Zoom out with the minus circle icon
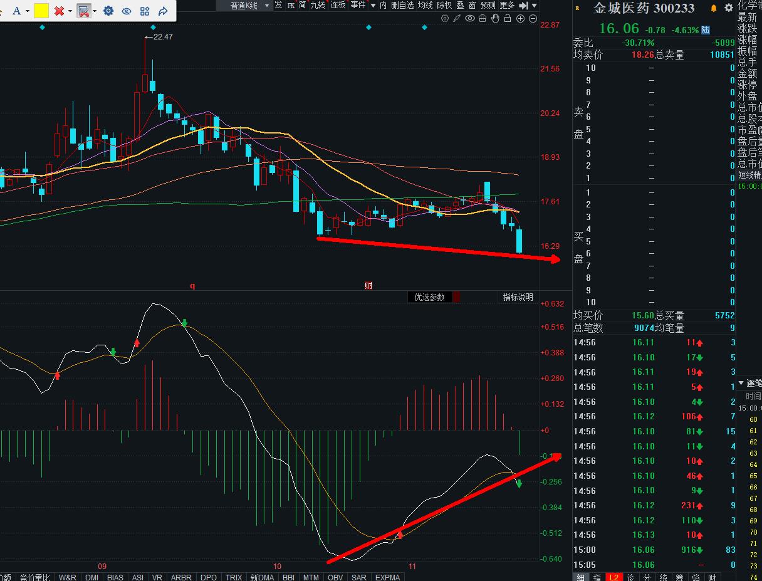Image resolution: width=762 pixels, height=581 pixels. pyautogui.click(x=533, y=19)
